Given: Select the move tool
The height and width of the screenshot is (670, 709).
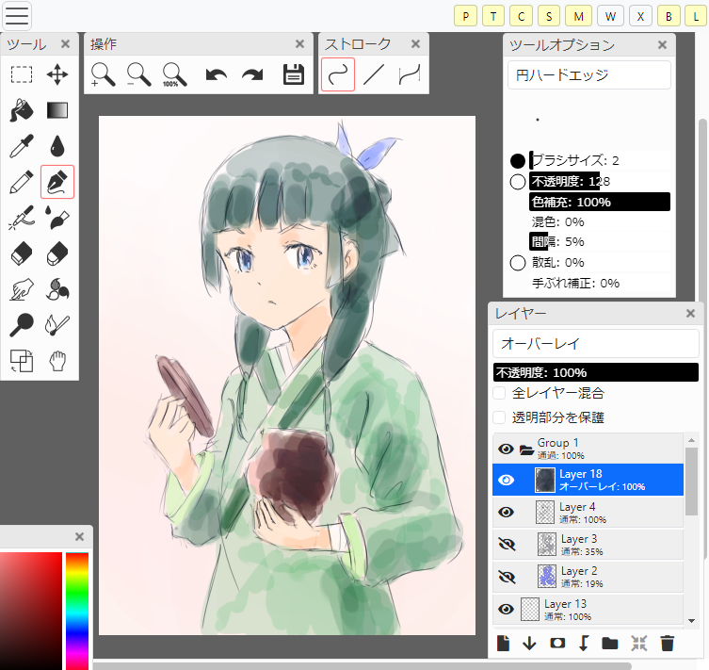Looking at the screenshot, I should tap(57, 74).
